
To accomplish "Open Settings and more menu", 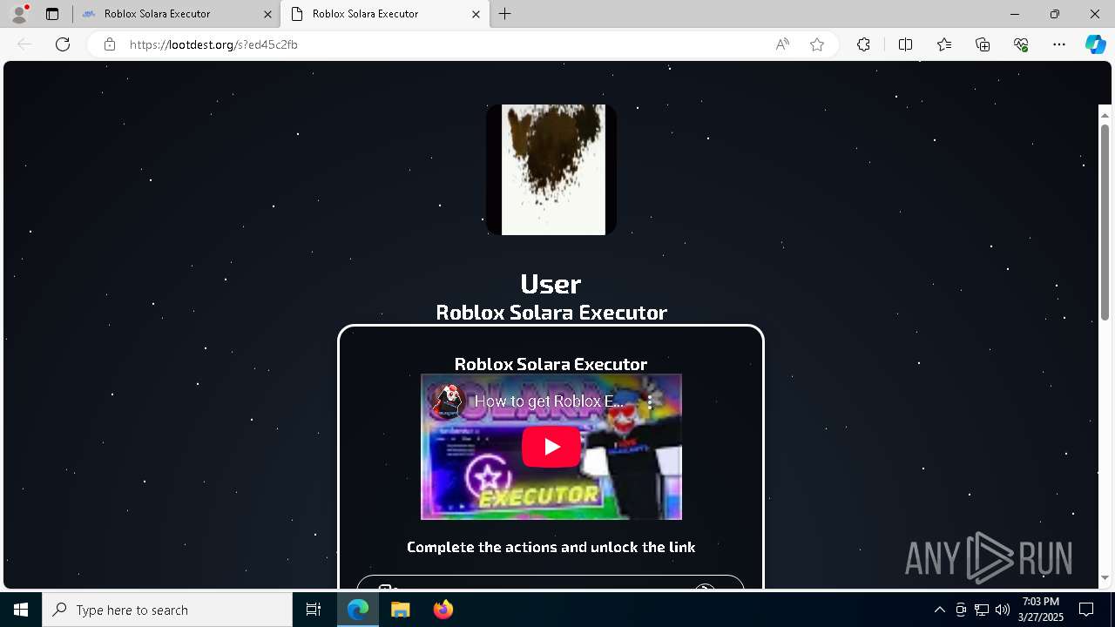I will [1059, 44].
